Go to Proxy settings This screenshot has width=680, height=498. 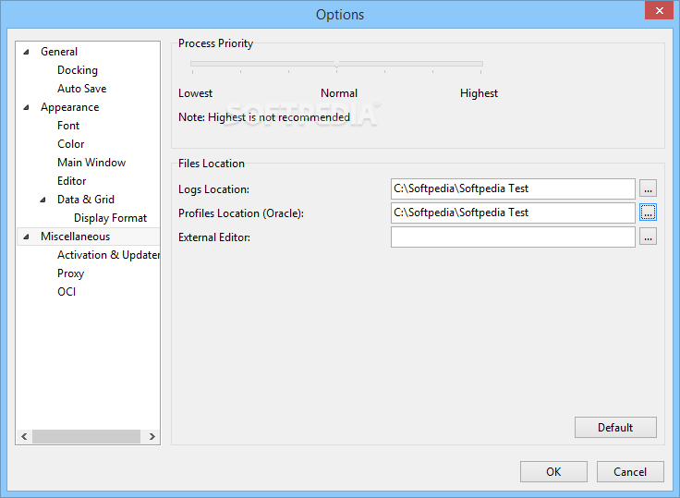[x=70, y=273]
